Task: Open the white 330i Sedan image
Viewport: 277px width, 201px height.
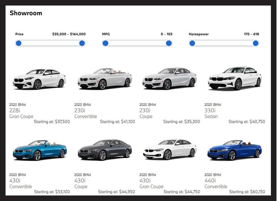Action: [x=235, y=78]
